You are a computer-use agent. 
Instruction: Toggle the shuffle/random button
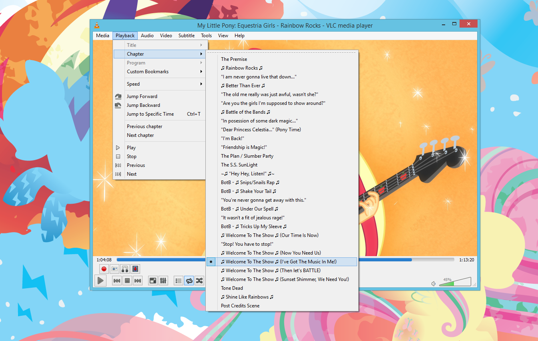click(199, 281)
